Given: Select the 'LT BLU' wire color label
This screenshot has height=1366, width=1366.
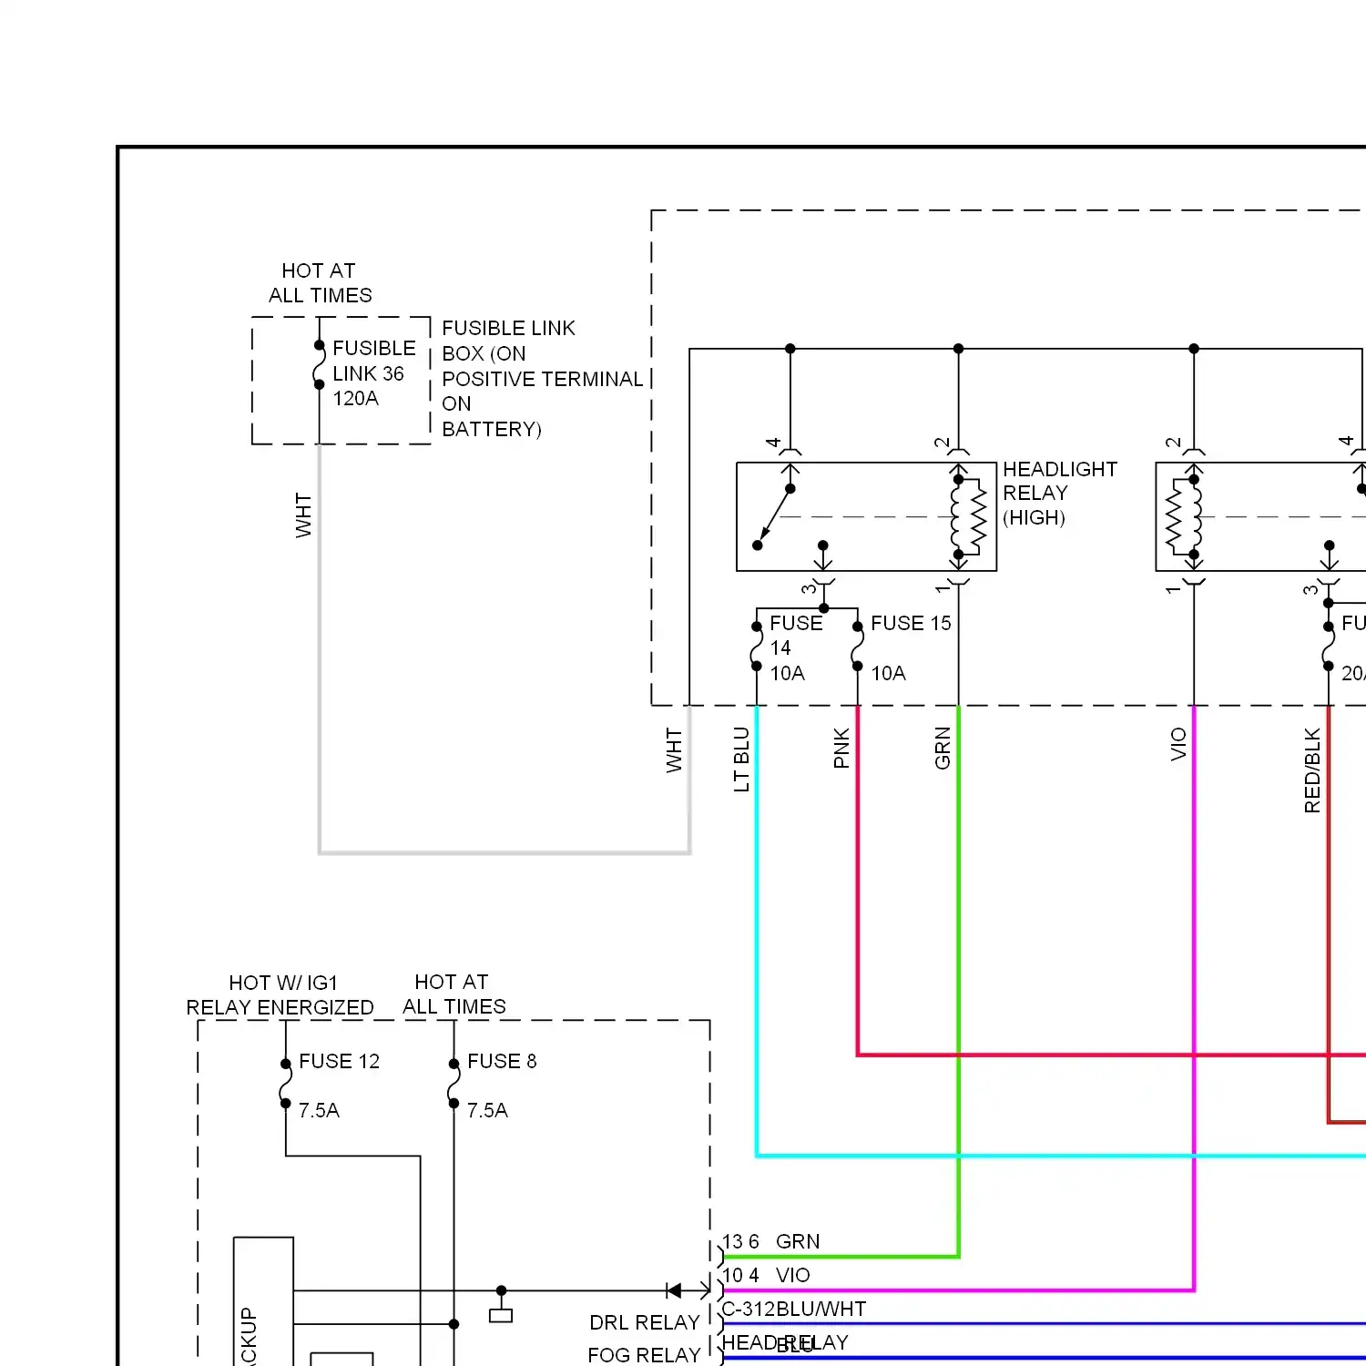Looking at the screenshot, I should point(741,759).
